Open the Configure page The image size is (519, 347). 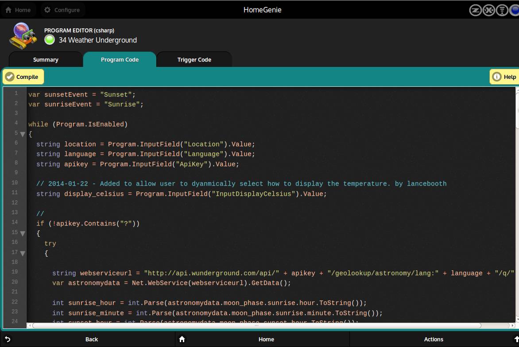pos(62,10)
